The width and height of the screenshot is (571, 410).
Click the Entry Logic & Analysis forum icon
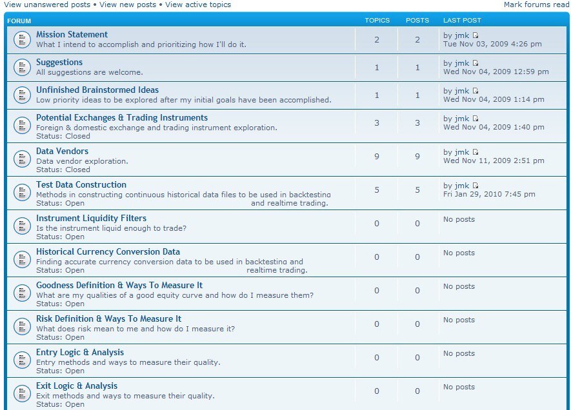(x=22, y=360)
